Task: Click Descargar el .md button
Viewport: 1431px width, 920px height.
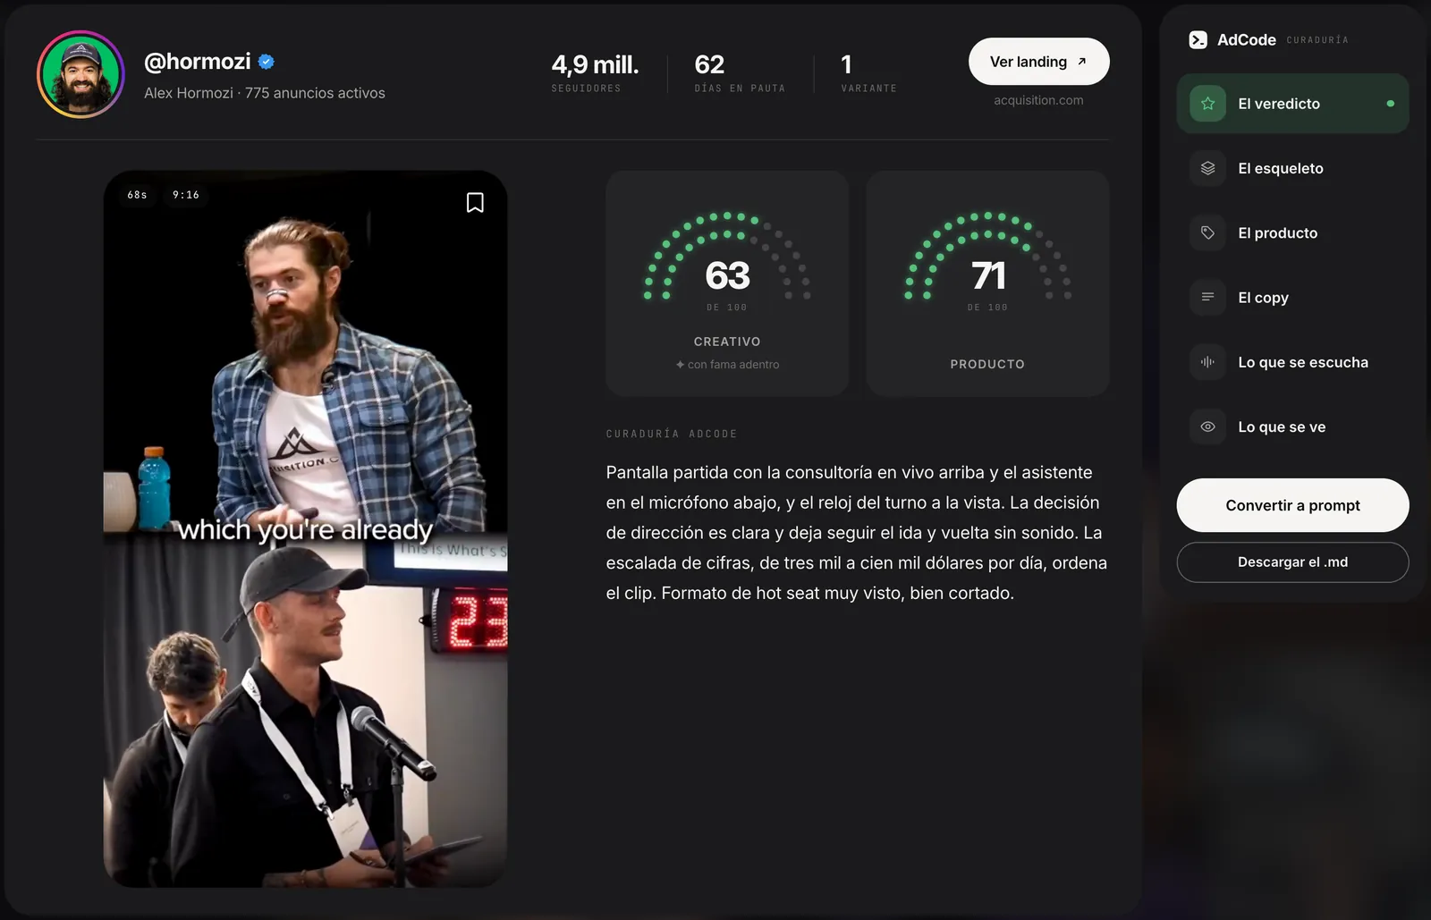Action: tap(1292, 562)
